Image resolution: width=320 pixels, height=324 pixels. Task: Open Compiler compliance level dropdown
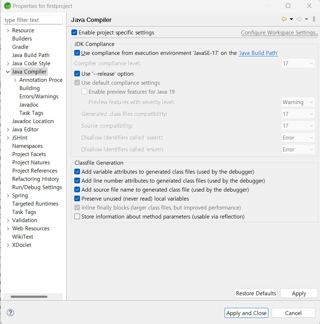298,63
